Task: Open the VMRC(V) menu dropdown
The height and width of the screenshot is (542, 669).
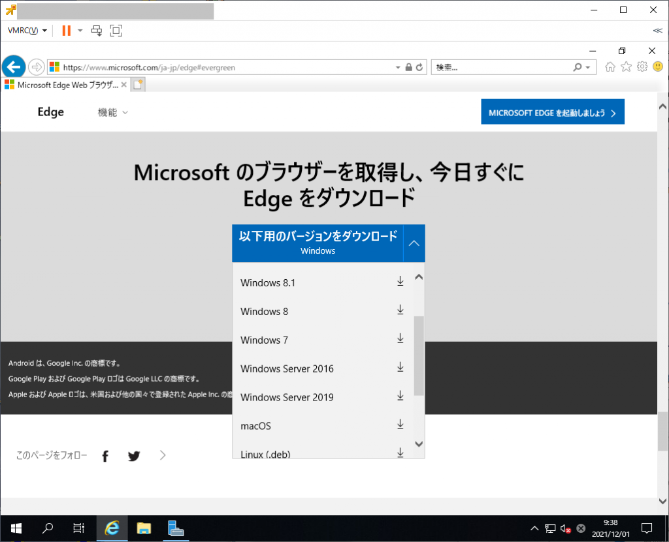Action: pyautogui.click(x=27, y=31)
